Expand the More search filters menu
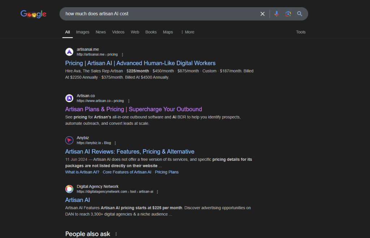Viewport: 370px width, 238px height. [188, 32]
